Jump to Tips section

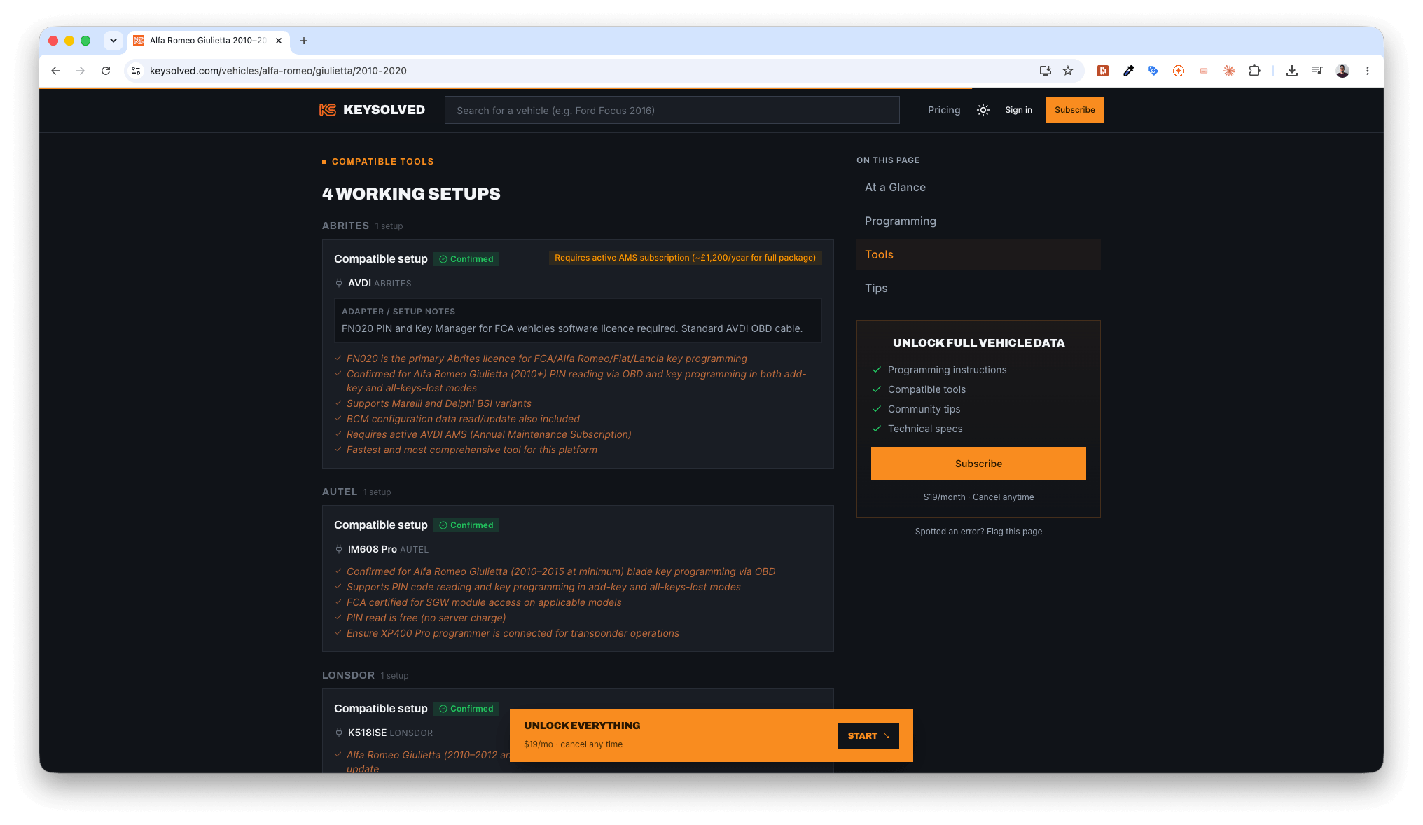pos(876,288)
